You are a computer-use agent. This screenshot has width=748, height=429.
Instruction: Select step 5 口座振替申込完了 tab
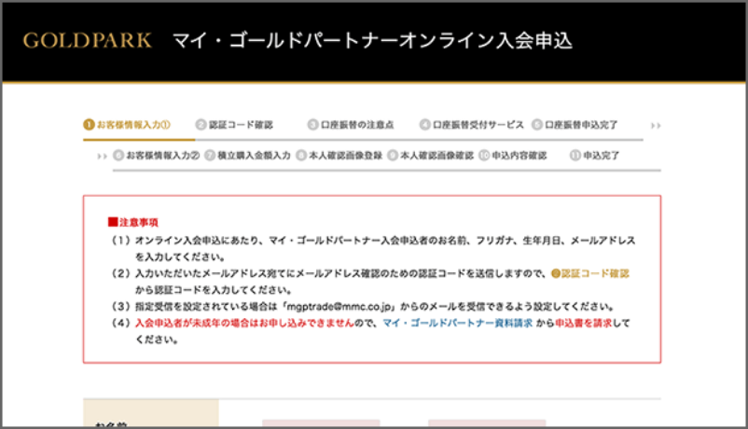(575, 125)
